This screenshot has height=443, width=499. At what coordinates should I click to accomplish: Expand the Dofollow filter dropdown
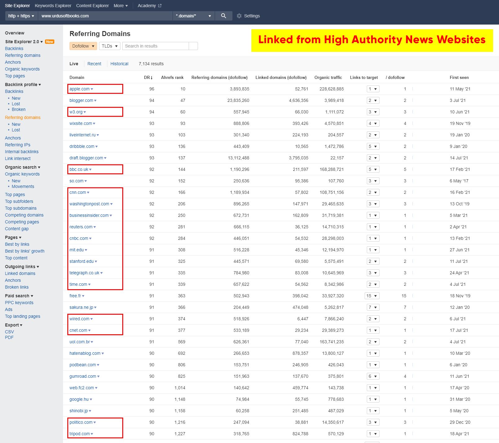(83, 46)
